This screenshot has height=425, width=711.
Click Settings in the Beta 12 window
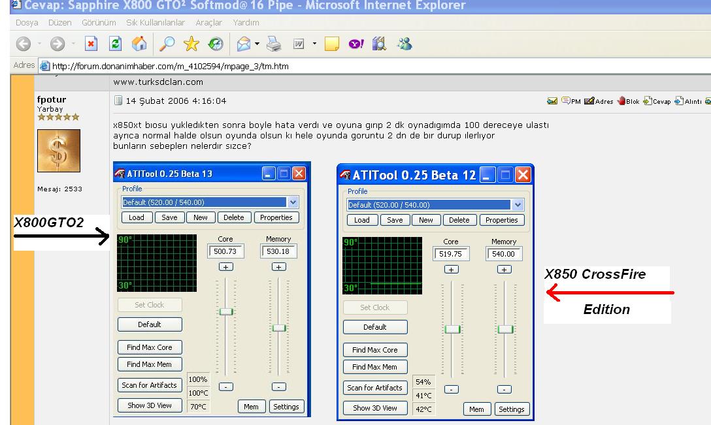point(512,409)
